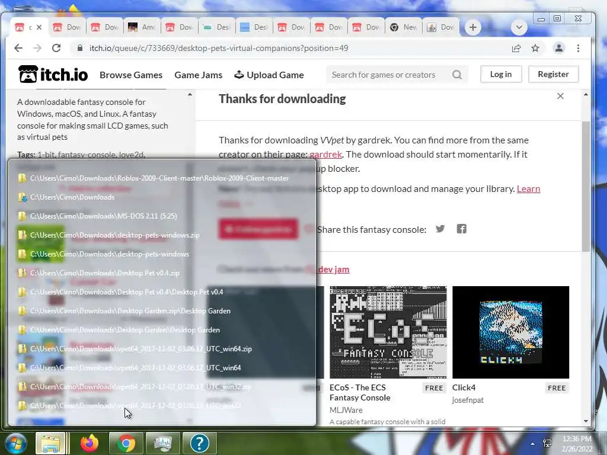Switch to the New tab
This screenshot has width=607, height=455.
[403, 27]
